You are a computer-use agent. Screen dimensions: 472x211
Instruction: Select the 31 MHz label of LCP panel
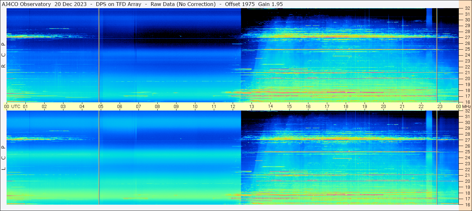tap(467, 116)
